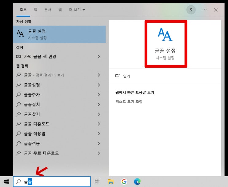The height and width of the screenshot is (187, 228).
Task: Click the 글꼴 설정 title in preview pane
Action: (165, 51)
